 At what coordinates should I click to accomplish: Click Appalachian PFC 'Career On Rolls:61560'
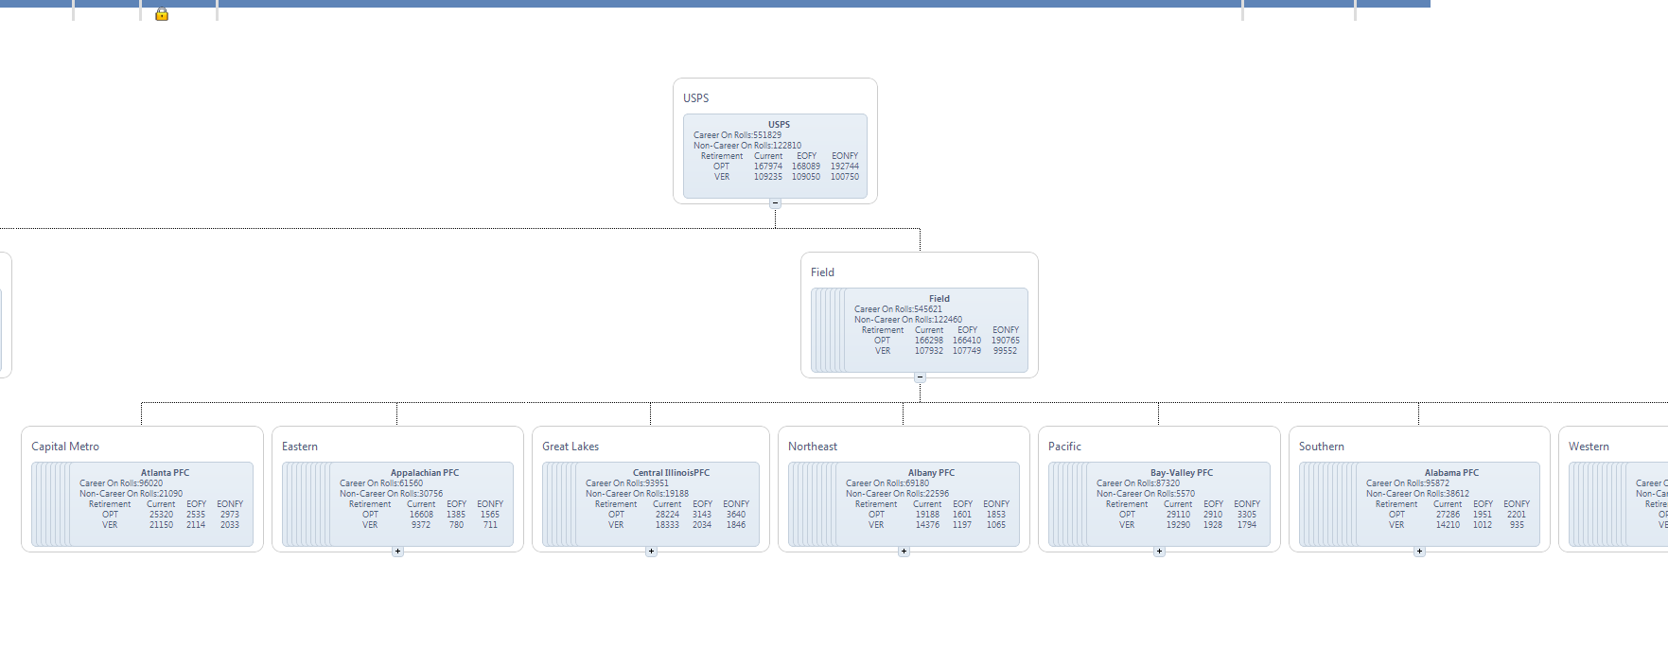pos(381,483)
